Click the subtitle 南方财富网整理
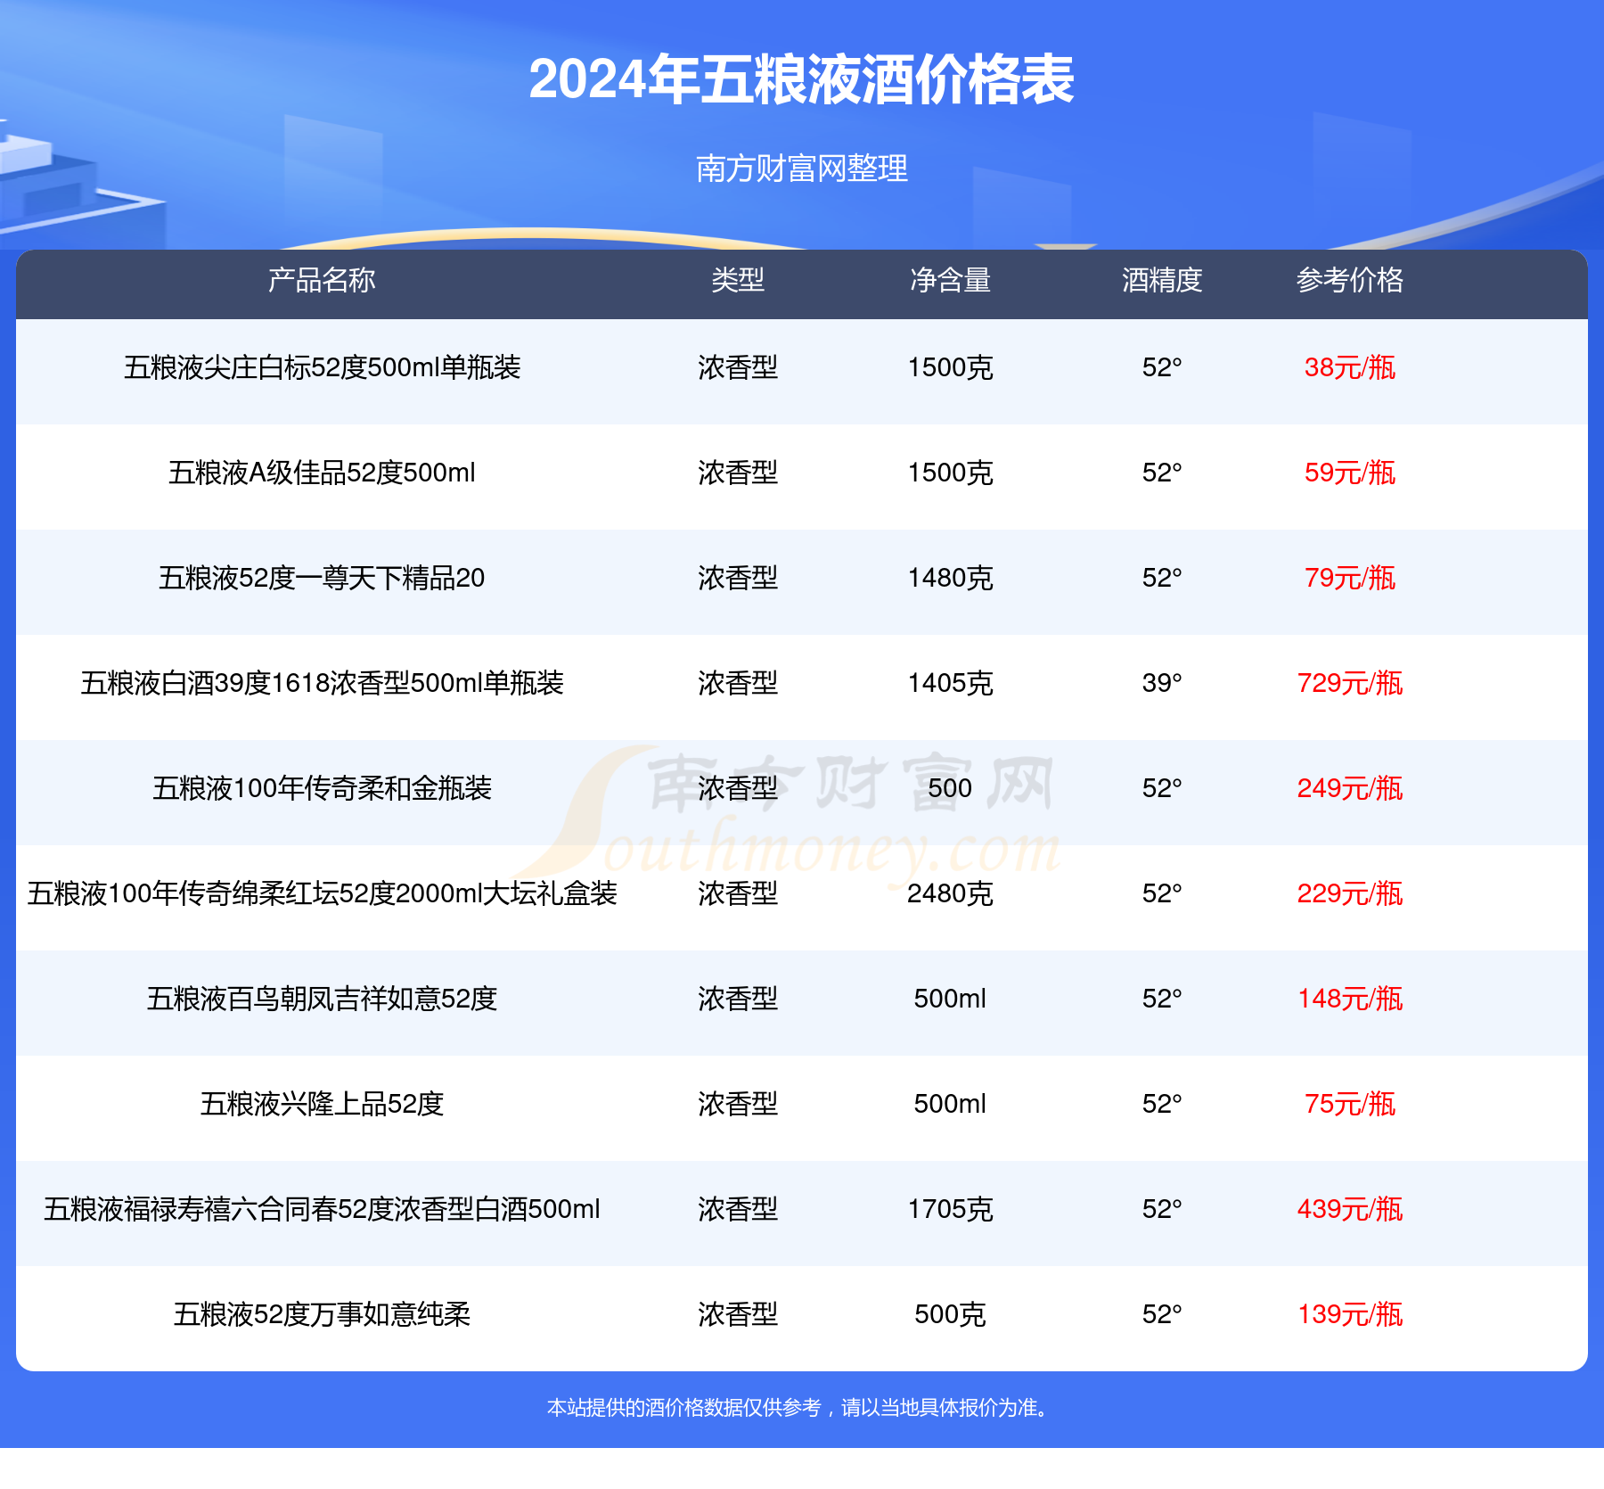Image resolution: width=1604 pixels, height=1489 pixels. (x=801, y=168)
